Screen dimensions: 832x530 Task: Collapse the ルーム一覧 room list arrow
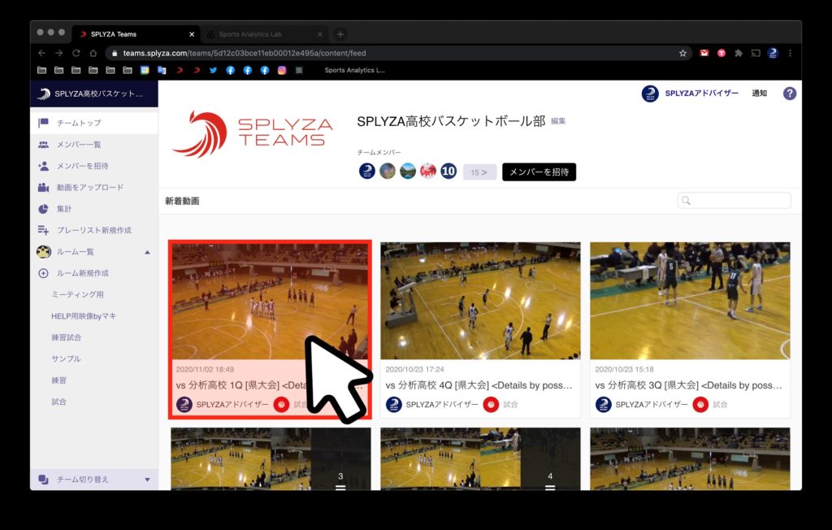(148, 252)
